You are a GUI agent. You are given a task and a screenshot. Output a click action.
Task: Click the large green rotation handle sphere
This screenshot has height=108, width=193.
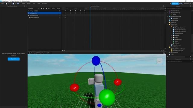click(x=107, y=97)
